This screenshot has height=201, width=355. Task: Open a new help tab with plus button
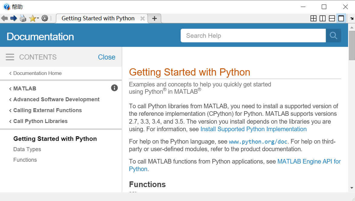coord(154,18)
